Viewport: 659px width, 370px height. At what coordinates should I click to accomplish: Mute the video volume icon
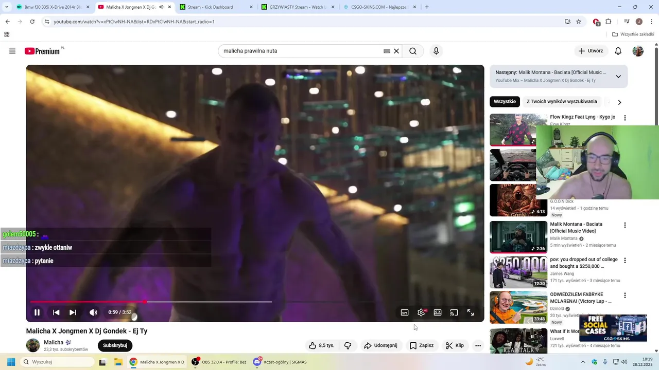coord(93,312)
